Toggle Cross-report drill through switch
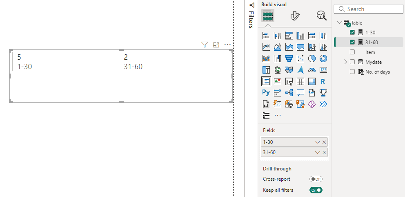The height and width of the screenshot is (197, 405). click(316, 179)
